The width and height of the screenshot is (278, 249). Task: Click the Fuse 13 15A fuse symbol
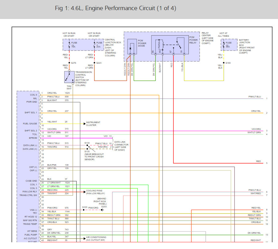click(69, 45)
